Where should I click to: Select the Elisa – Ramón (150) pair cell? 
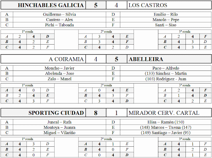click(166, 122)
